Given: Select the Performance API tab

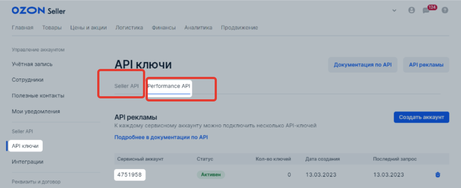Looking at the screenshot, I should (x=169, y=86).
